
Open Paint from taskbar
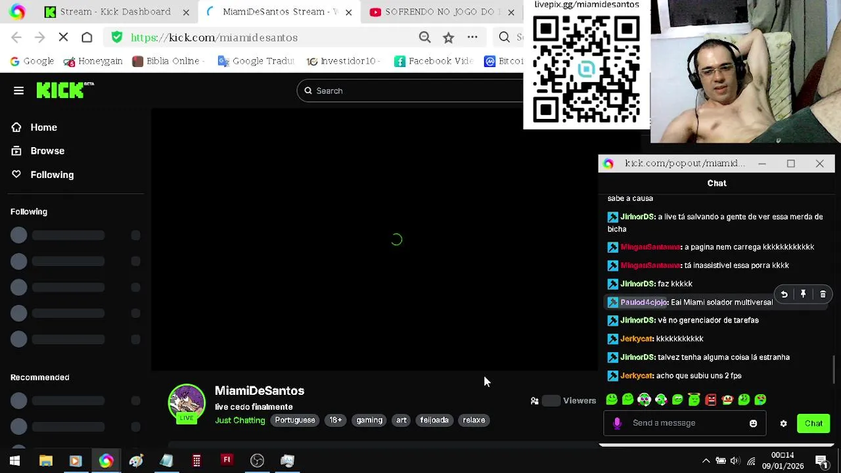[136, 461]
